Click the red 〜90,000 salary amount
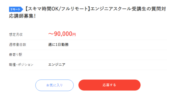This screenshot has width=175, height=97. (60, 34)
